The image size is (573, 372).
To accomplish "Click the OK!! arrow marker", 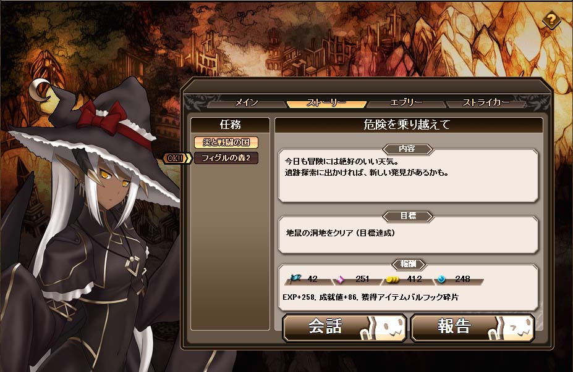I will point(177,159).
